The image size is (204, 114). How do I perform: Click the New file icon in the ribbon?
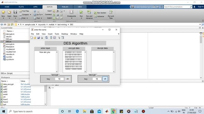[3, 12]
